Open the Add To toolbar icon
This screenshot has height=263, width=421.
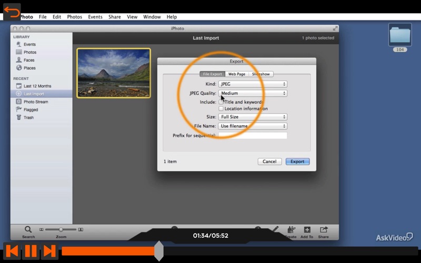click(307, 230)
